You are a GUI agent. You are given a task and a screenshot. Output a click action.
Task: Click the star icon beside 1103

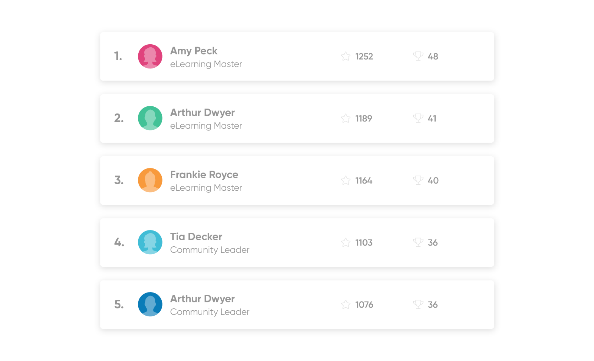345,243
